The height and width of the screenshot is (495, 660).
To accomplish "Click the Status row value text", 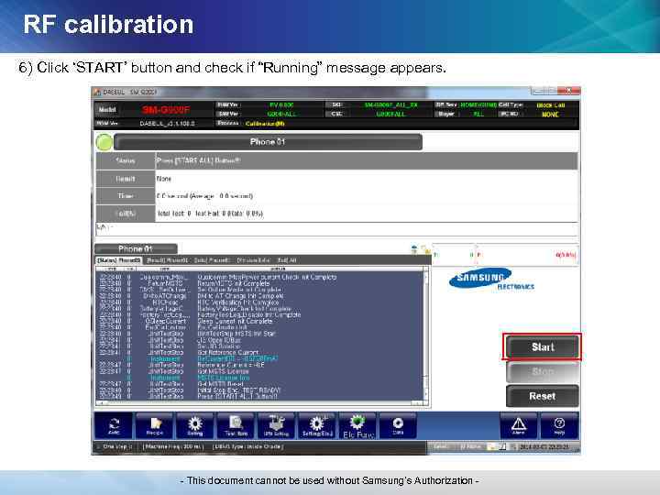I will (199, 160).
